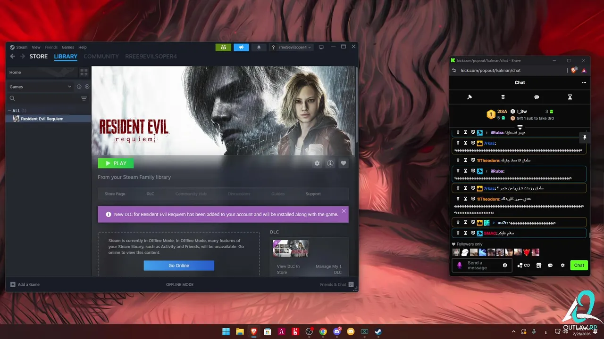This screenshot has height=339, width=604.
Task: Go back with Steam navigation arrow
Action: pos(13,56)
